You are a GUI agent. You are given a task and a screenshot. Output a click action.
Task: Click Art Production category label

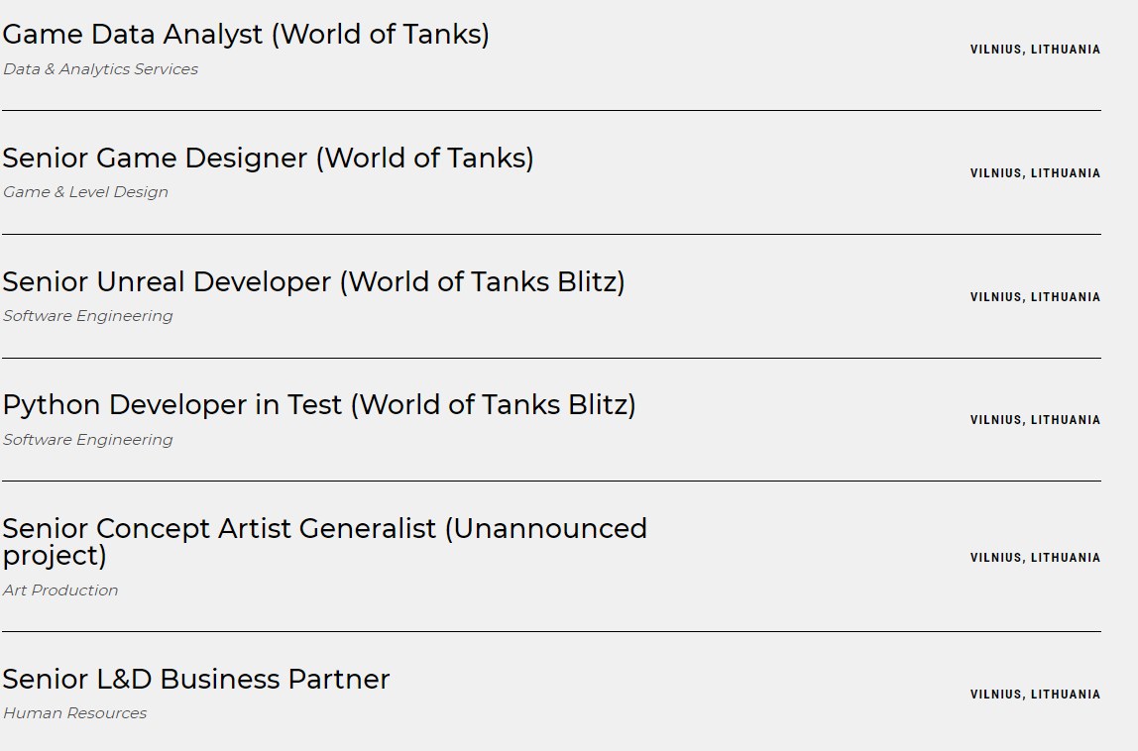[60, 590]
